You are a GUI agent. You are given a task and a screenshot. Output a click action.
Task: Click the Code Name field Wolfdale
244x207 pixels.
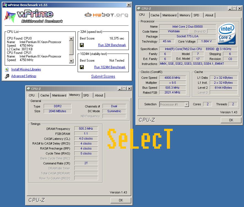point(174,31)
